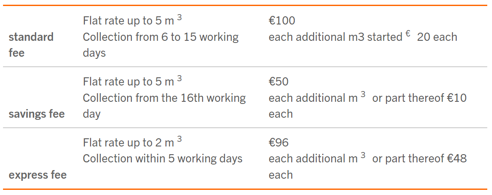The width and height of the screenshot is (492, 195).
Task: Click the "20 each" text
Action: (437, 37)
